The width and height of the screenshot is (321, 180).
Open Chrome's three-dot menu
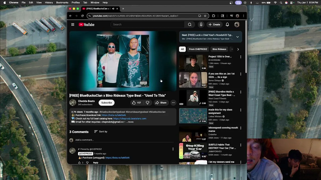tap(244, 16)
